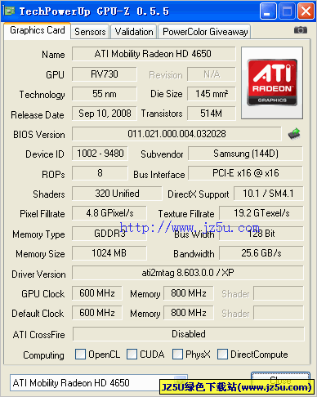Open the PowerColor Giveaway tab

pos(205,32)
